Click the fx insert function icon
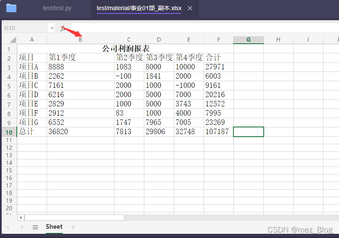The image size is (339, 238). tap(63, 28)
